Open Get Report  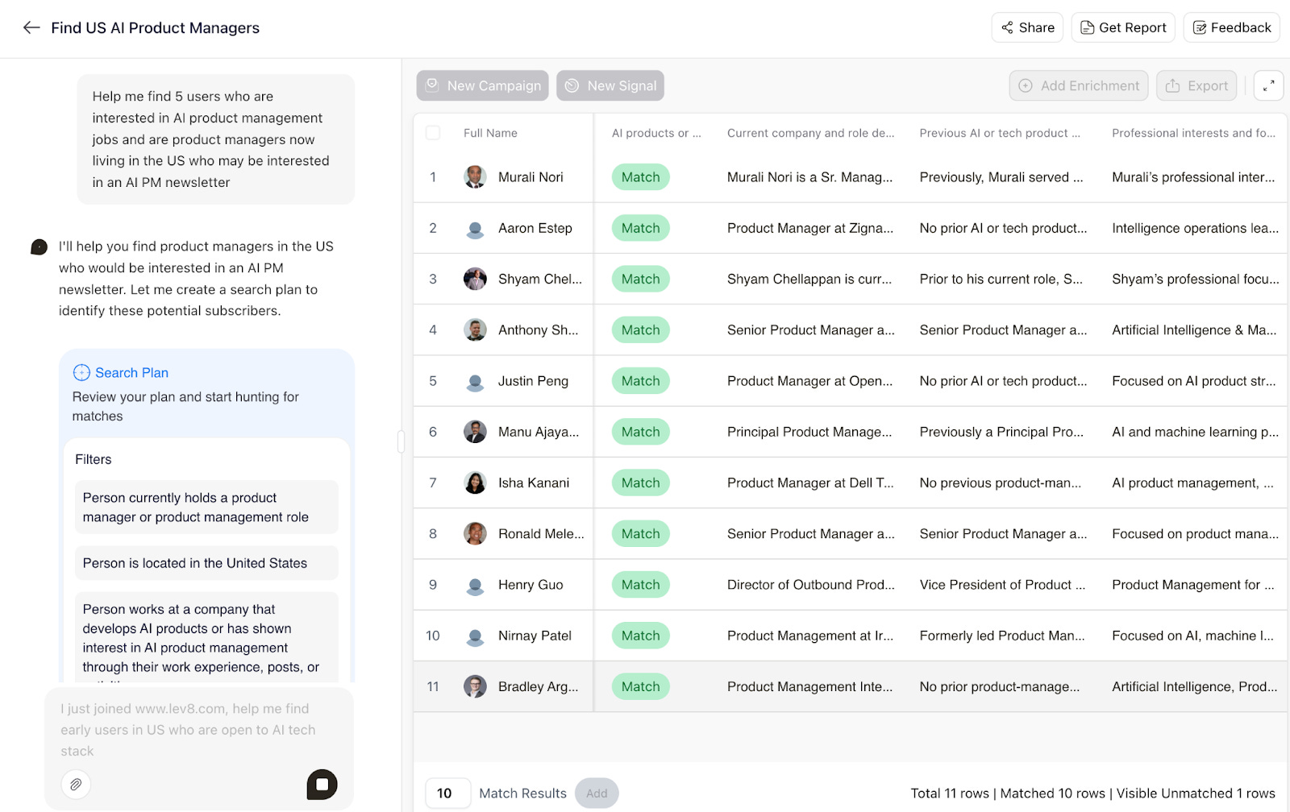(1122, 27)
